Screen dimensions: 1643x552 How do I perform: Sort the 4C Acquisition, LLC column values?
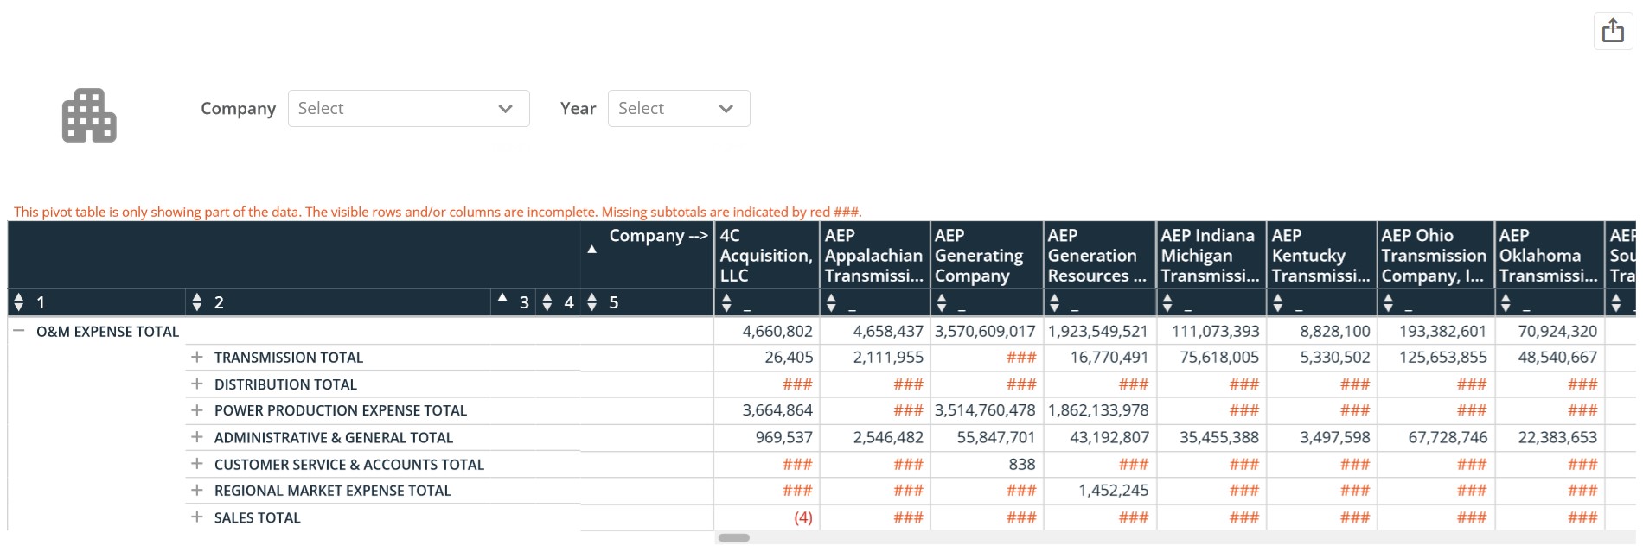[726, 302]
